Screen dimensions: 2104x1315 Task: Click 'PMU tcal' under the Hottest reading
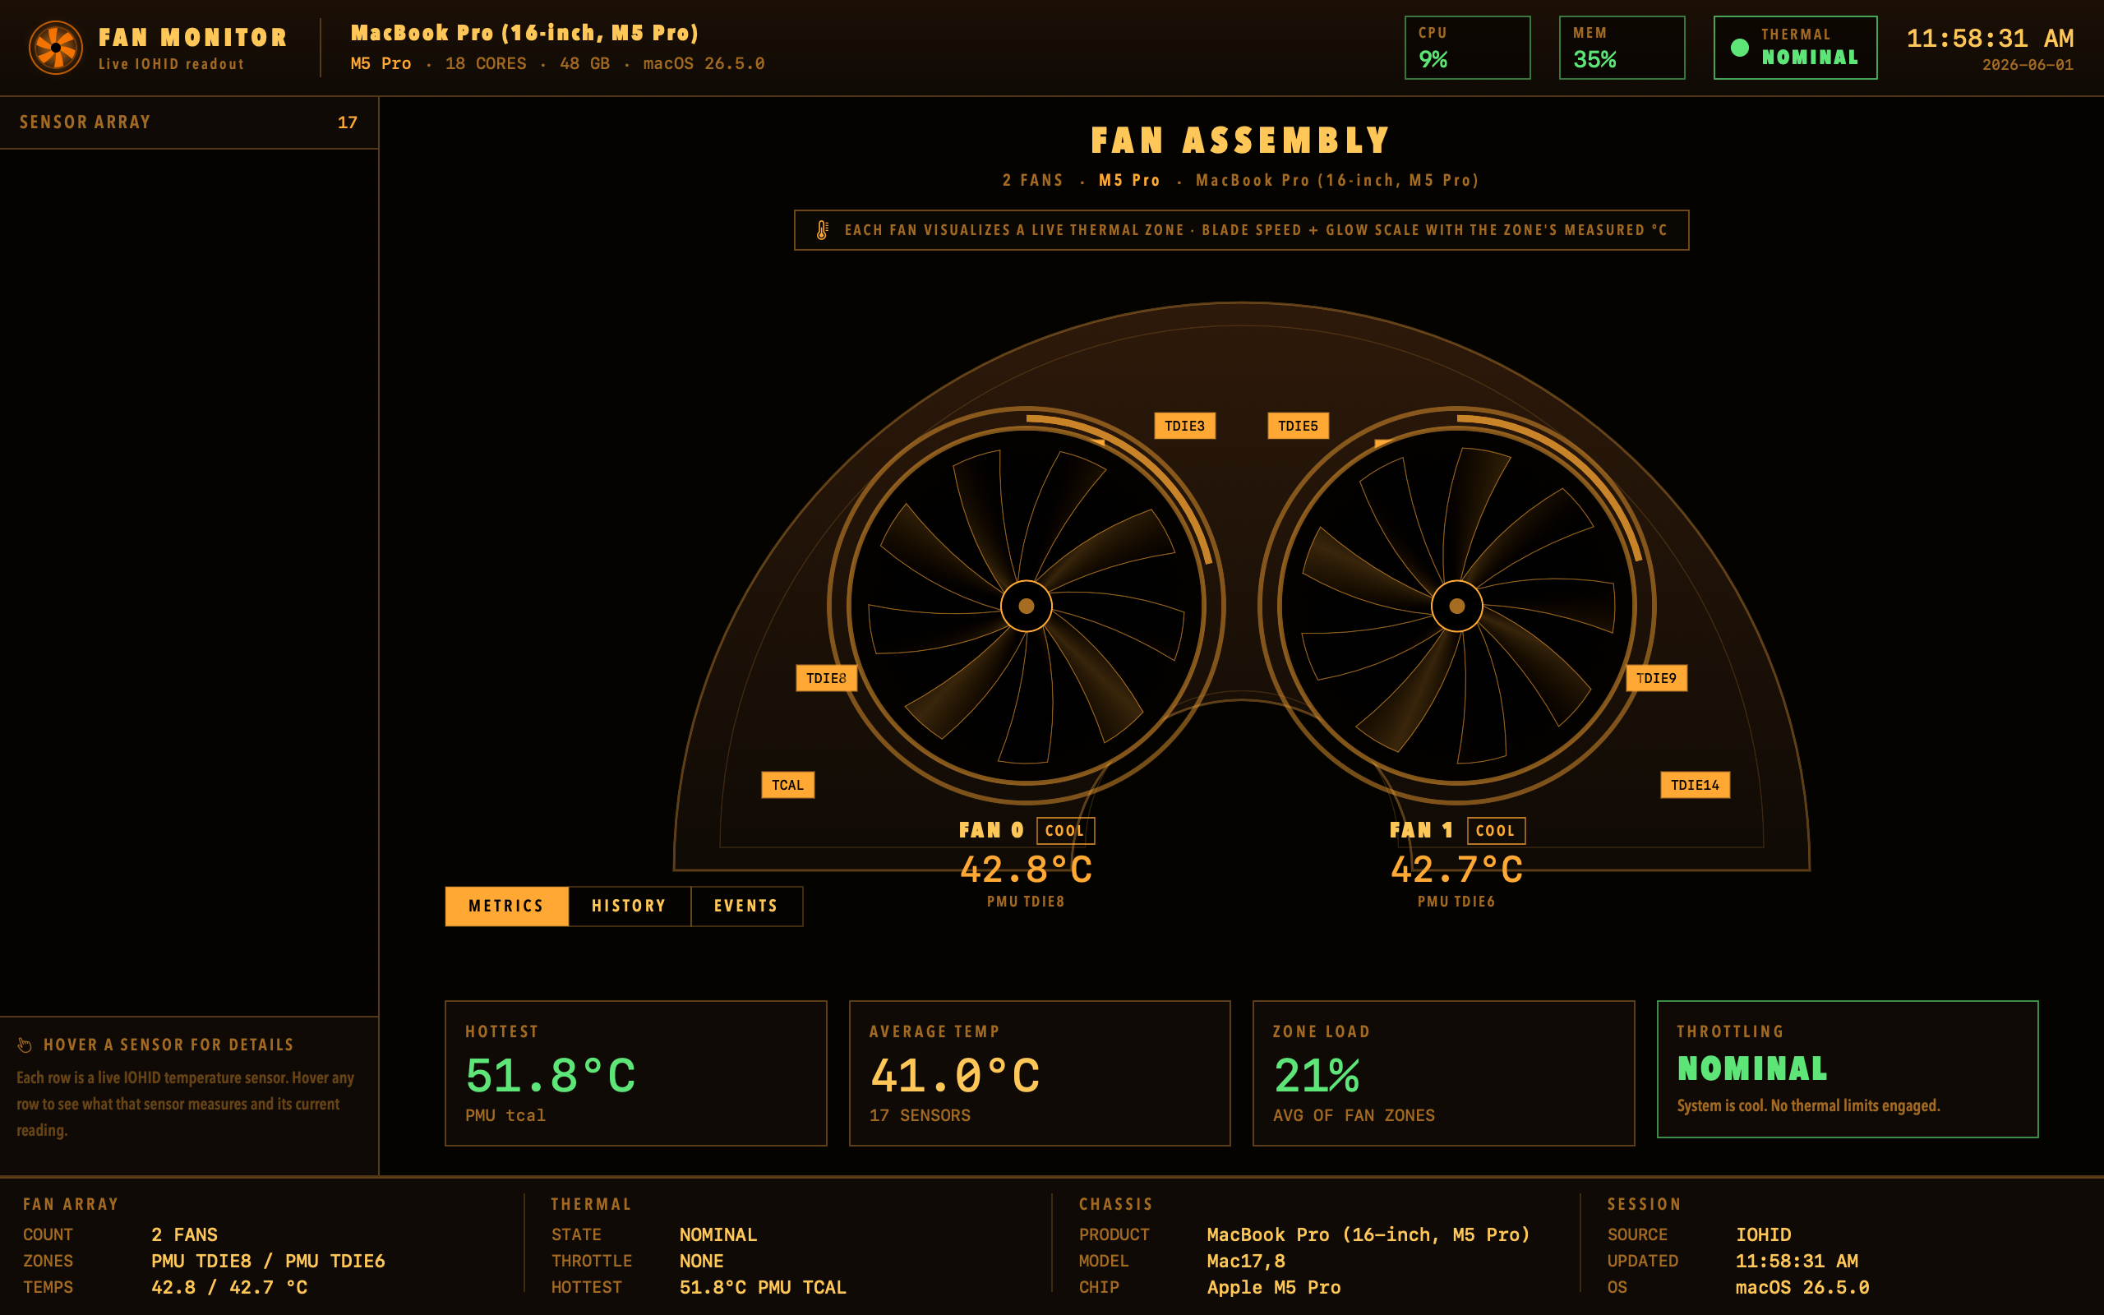pyautogui.click(x=505, y=1115)
